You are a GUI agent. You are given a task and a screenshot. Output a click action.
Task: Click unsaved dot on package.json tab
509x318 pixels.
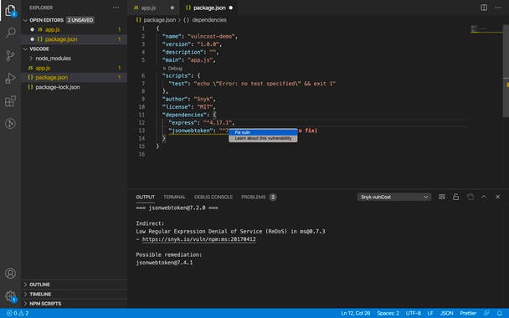pyautogui.click(x=231, y=8)
